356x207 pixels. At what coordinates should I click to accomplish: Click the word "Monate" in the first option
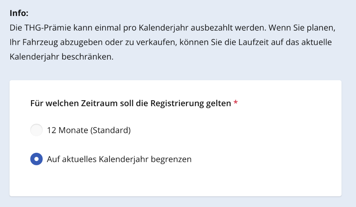pos(73,130)
